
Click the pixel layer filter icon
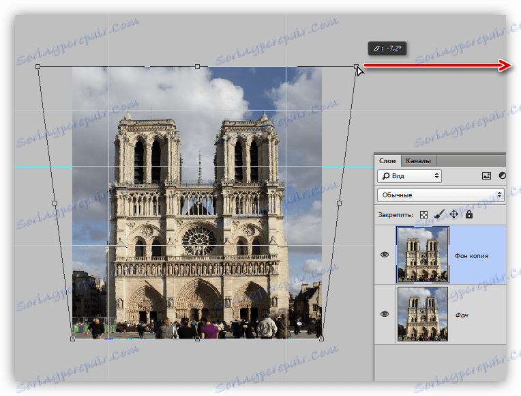pyautogui.click(x=486, y=175)
